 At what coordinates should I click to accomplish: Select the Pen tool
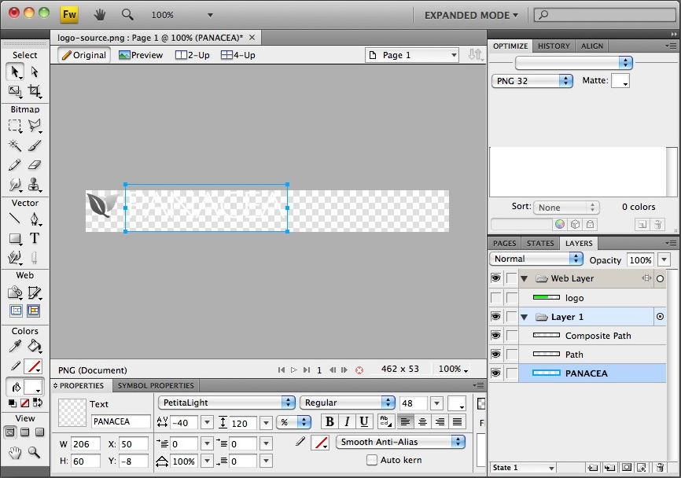click(35, 219)
